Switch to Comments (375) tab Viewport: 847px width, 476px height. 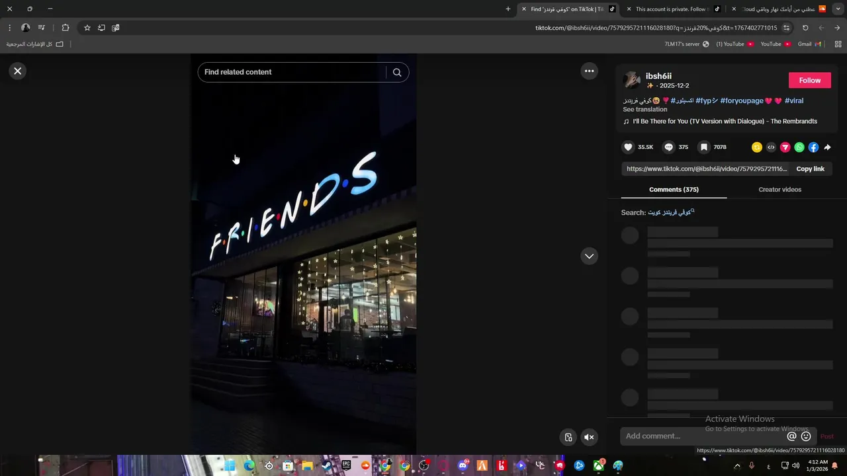(x=674, y=189)
